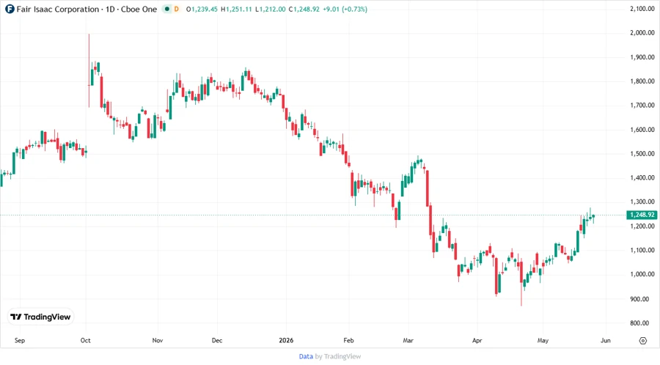
Task: Click the 1,400.00 price axis label
Action: (642, 178)
